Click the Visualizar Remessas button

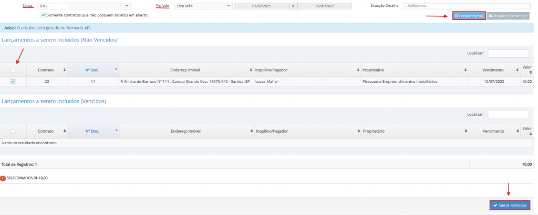coord(508,16)
